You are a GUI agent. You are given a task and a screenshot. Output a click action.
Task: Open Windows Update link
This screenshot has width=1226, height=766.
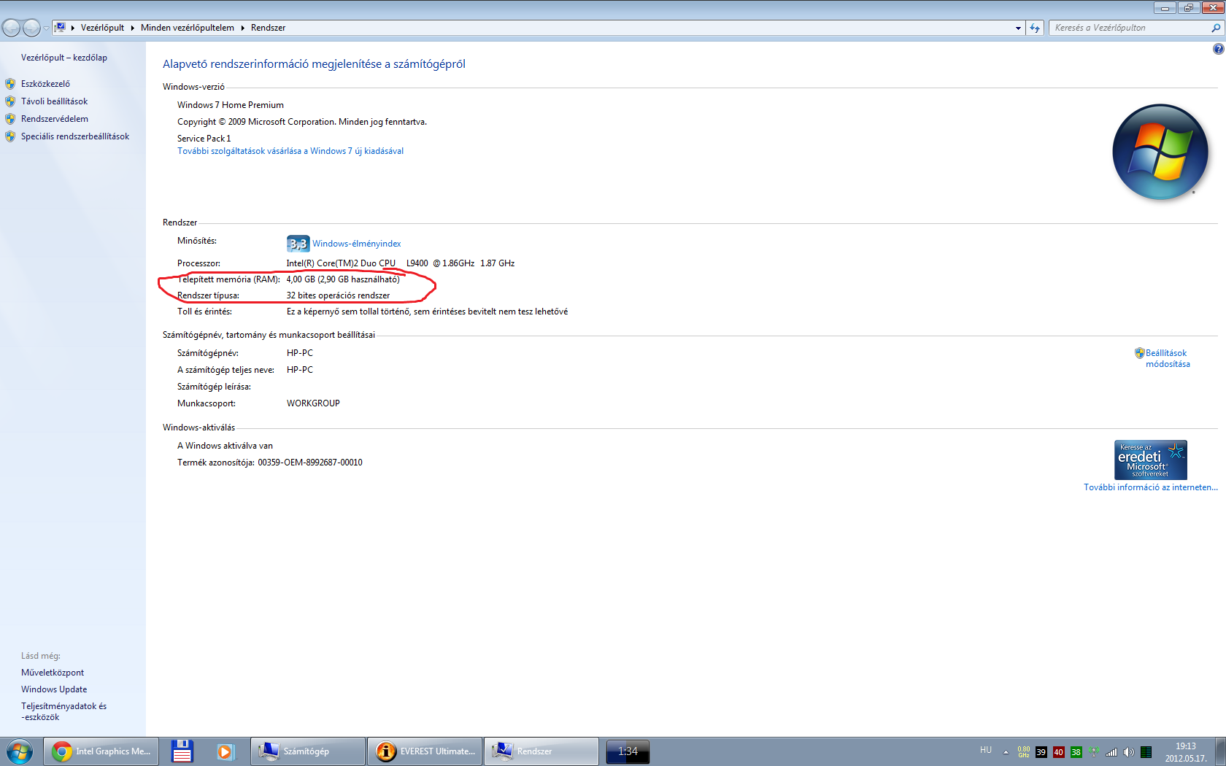coord(54,689)
